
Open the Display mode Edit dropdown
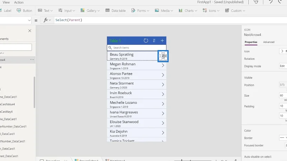pos(283,66)
